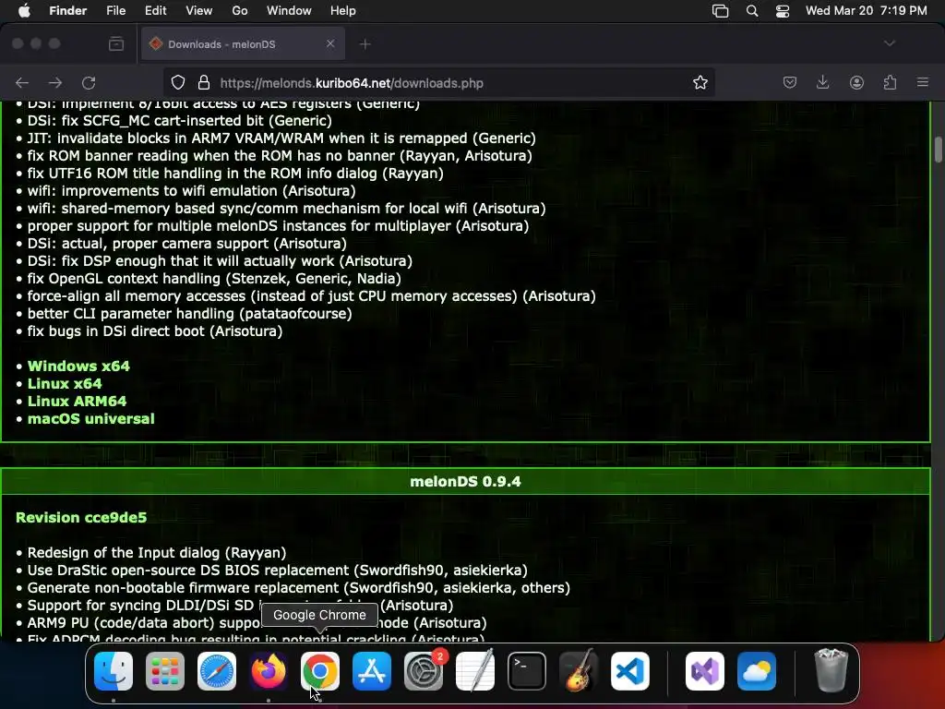This screenshot has height=709, width=945.
Task: Launch Terminal from the Dock
Action: (527, 671)
